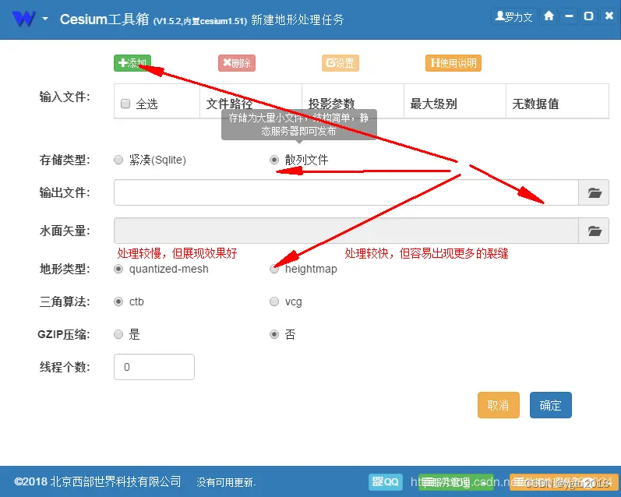Click the 没有可用更新 status text
Screen dimensions: 621x497
click(226, 482)
